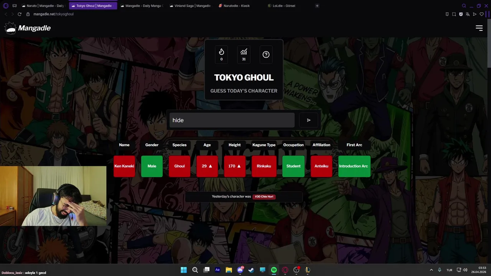Image resolution: width=491 pixels, height=276 pixels.
Task: Click the height 170 tile
Action: (235, 166)
